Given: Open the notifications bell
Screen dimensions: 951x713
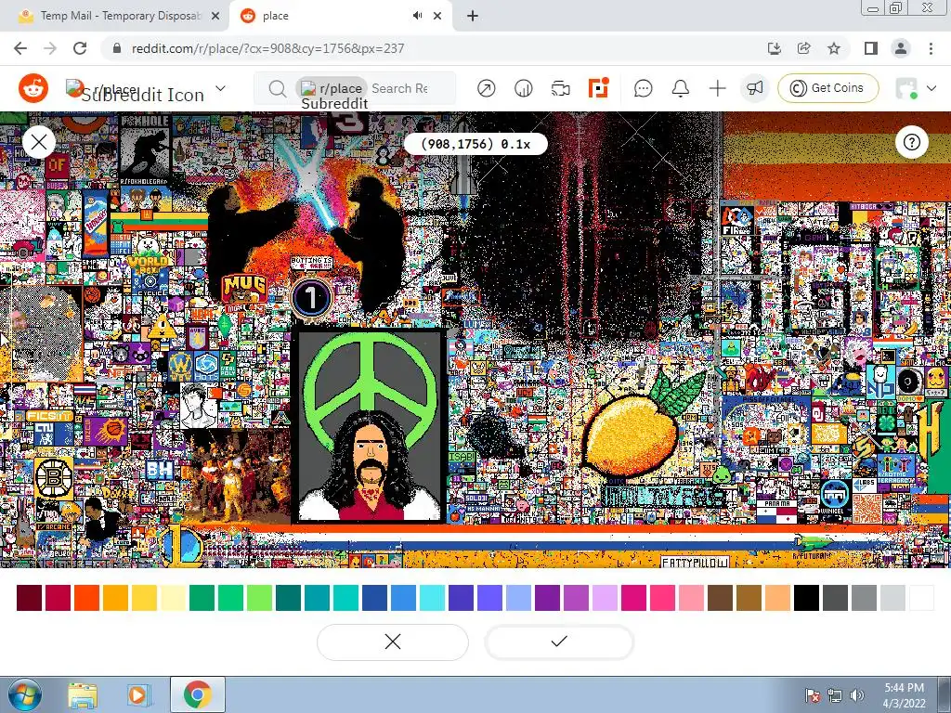Looking at the screenshot, I should click(681, 88).
